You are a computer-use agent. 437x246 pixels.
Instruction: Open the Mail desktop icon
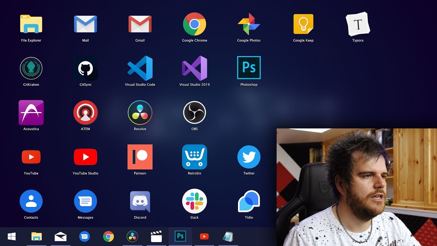point(85,24)
